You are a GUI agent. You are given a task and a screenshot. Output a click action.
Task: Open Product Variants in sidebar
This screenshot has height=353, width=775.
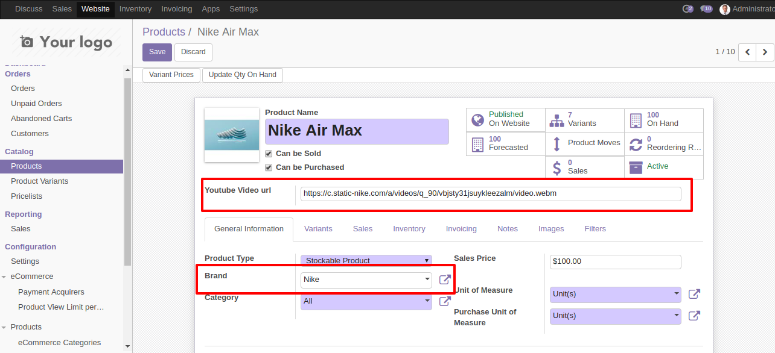click(x=39, y=181)
